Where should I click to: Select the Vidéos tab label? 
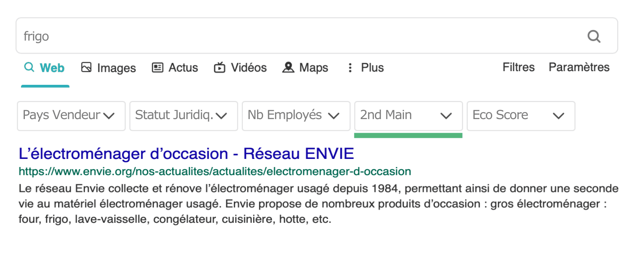[249, 68]
